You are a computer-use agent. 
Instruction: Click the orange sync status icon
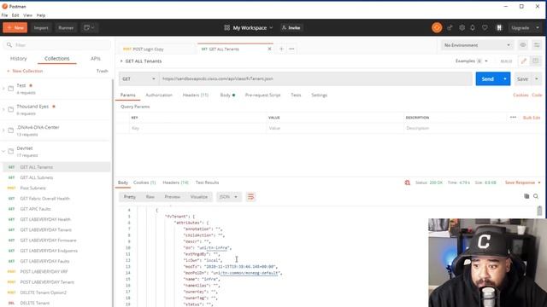437,27
